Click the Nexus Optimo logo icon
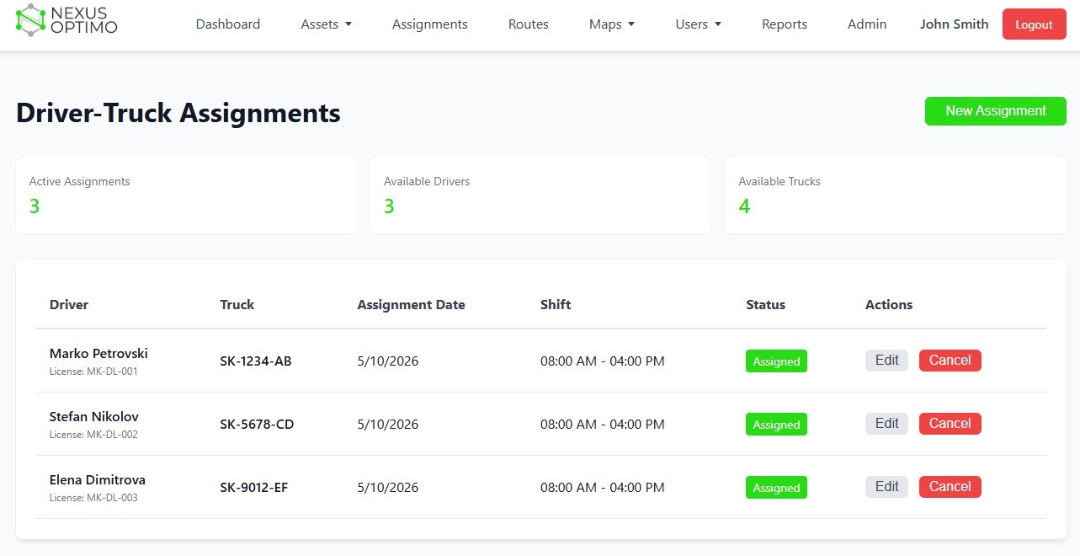This screenshot has height=556, width=1080. click(31, 20)
